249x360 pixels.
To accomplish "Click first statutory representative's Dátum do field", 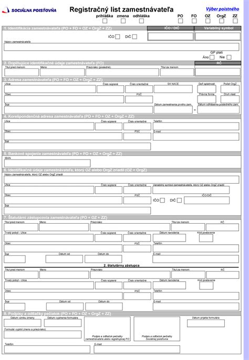I will pyautogui.click(x=103, y=259).
